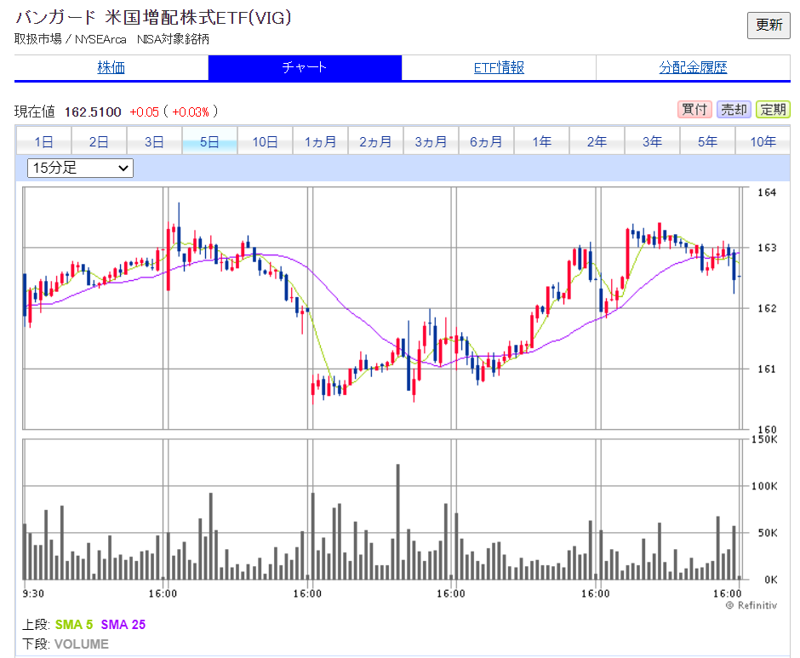Image resolution: width=800 pixels, height=658 pixels.
Task: Select the 3日 chart period
Action: 154,141
